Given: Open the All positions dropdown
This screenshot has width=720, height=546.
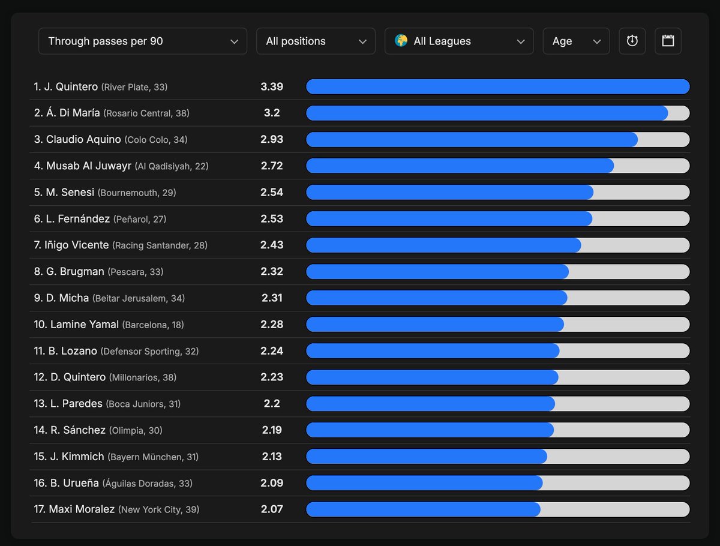Looking at the screenshot, I should tap(316, 41).
